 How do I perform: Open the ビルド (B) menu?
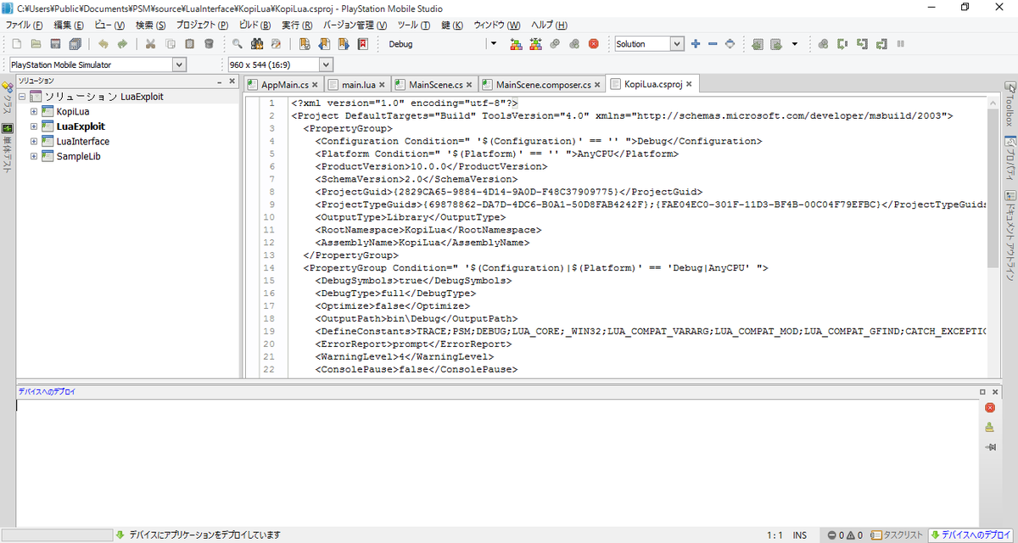tap(255, 25)
